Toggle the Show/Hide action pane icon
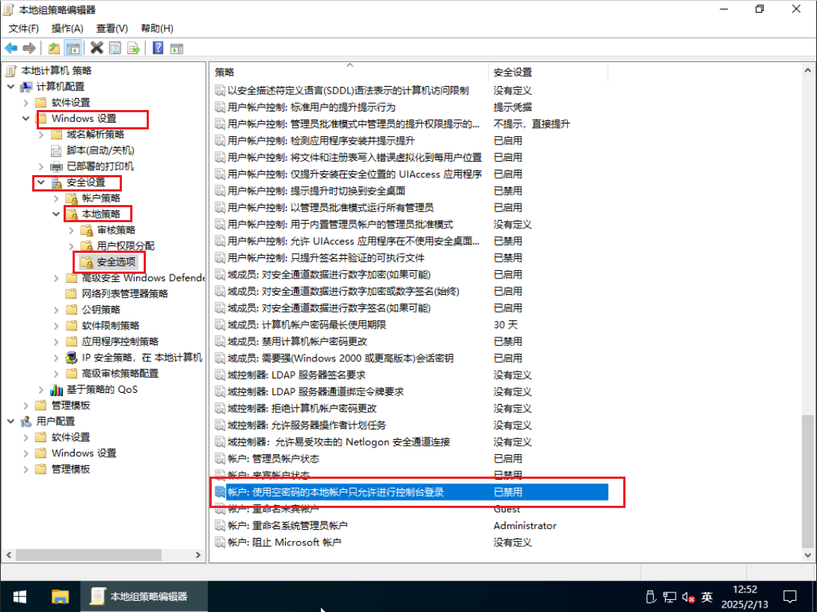Screen dimensions: 817x612 coord(177,49)
